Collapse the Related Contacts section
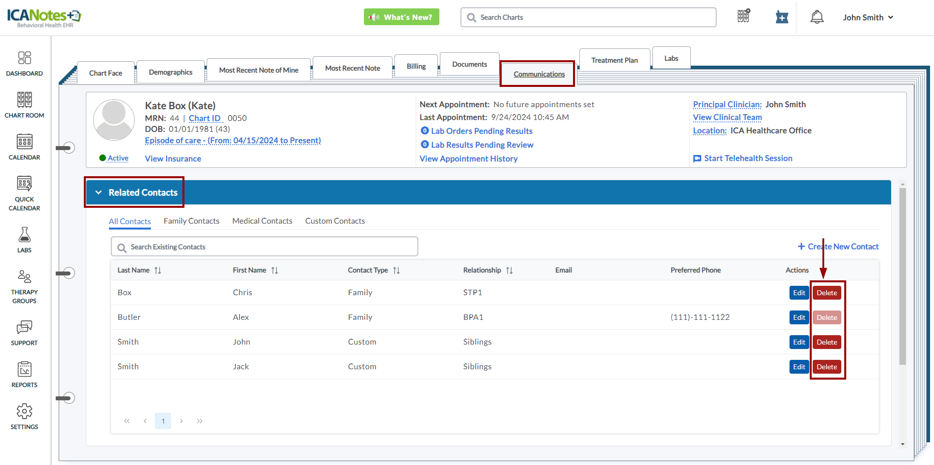This screenshot has width=934, height=465. point(99,193)
